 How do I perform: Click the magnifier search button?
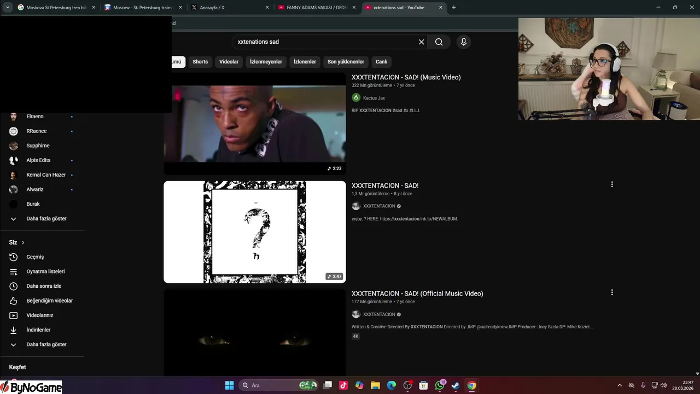click(x=439, y=42)
